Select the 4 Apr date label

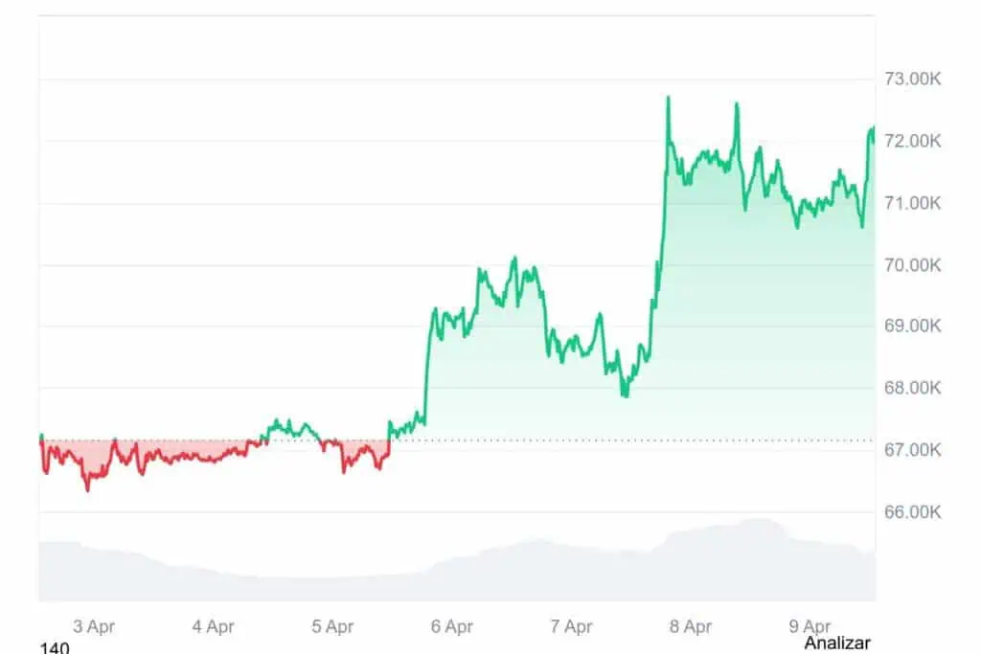point(213,627)
